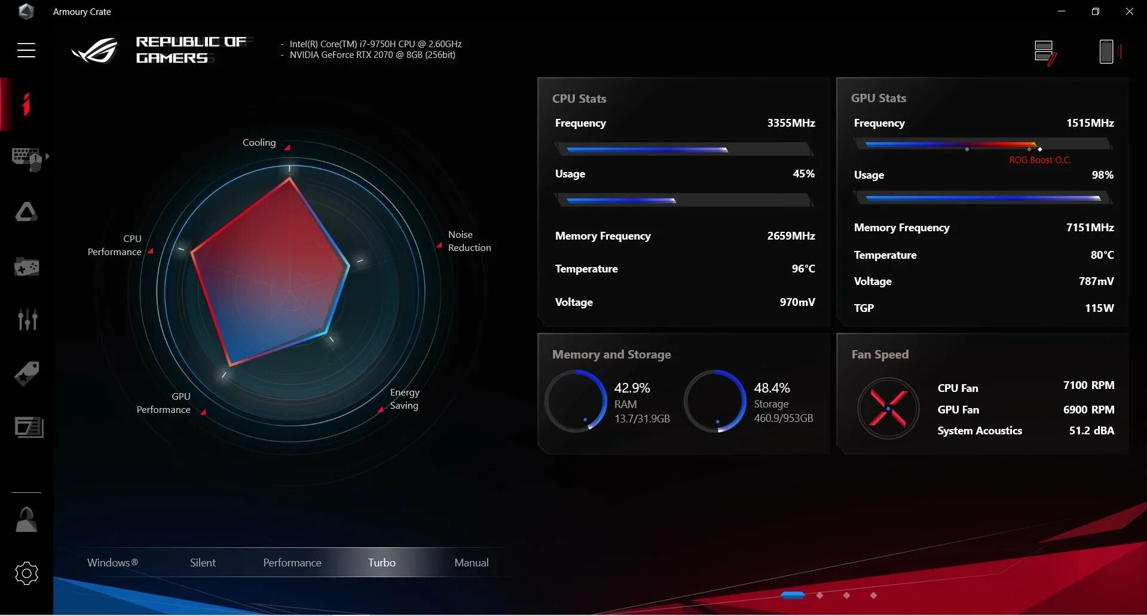This screenshot has width=1147, height=616.
Task: Click the GPU Usage bar
Action: (983, 198)
